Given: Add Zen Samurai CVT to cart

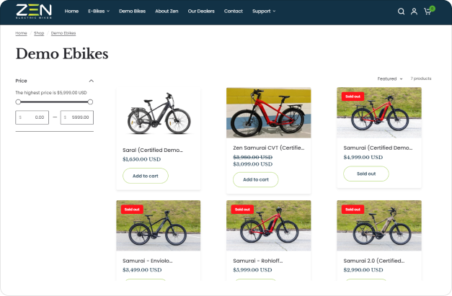Looking at the screenshot, I should click(x=256, y=179).
